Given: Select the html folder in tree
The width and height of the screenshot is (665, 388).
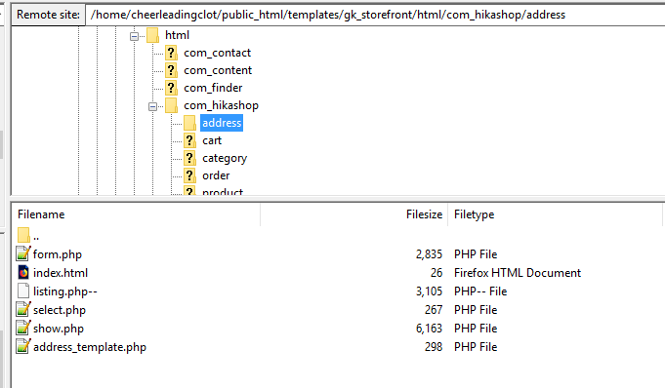Looking at the screenshot, I should (x=177, y=35).
